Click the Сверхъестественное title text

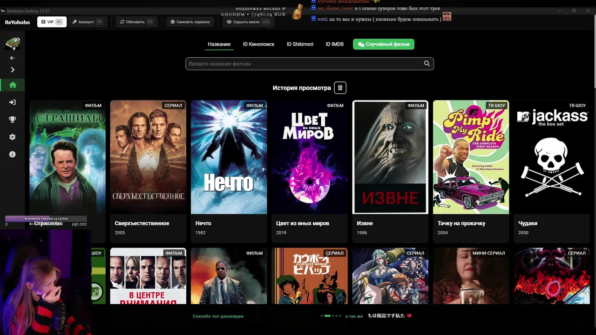pyautogui.click(x=142, y=223)
